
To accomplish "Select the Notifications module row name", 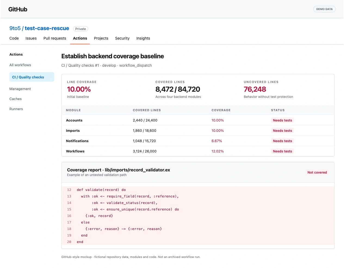I will click(x=77, y=141).
